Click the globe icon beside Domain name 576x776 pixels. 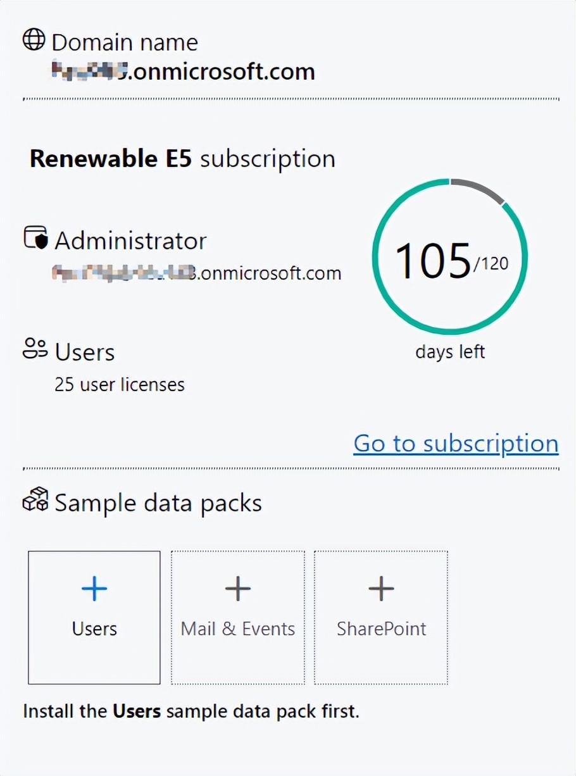pos(34,40)
